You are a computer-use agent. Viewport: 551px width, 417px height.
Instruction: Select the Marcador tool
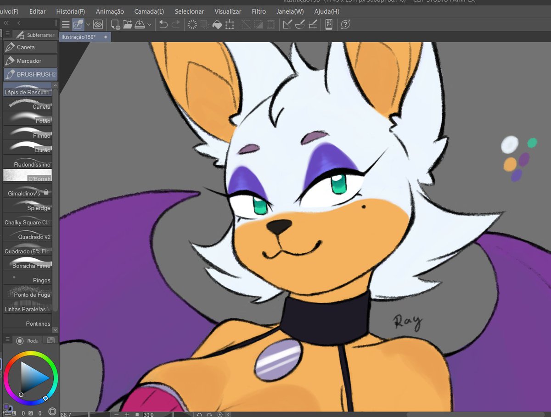[x=30, y=61]
